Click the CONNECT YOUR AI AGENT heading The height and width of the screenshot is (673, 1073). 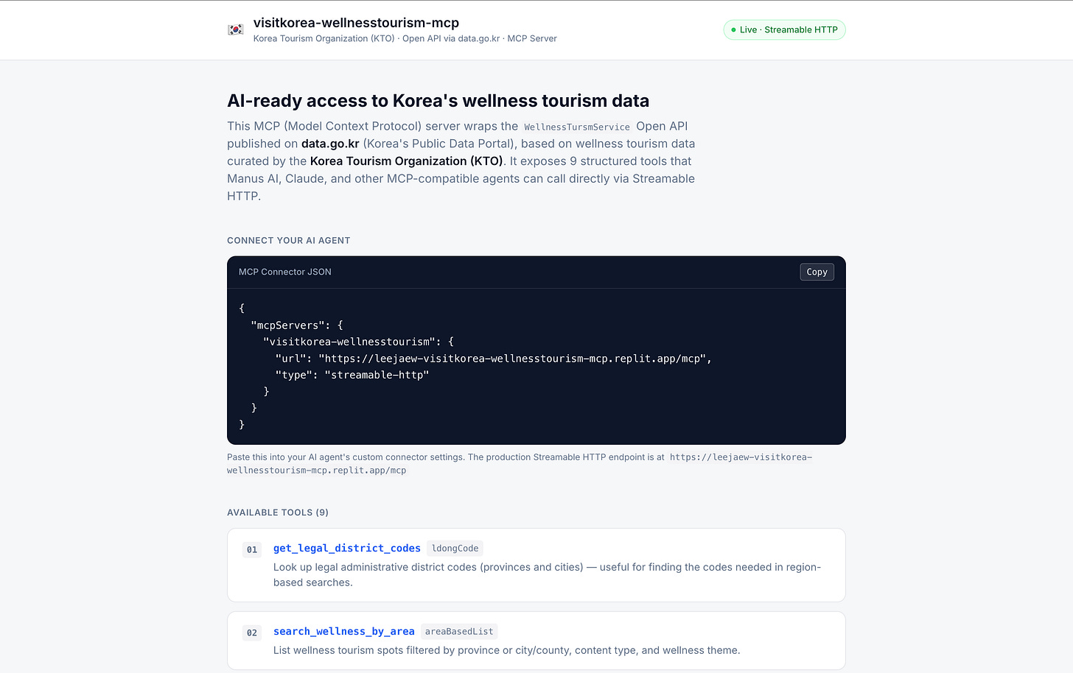click(289, 241)
